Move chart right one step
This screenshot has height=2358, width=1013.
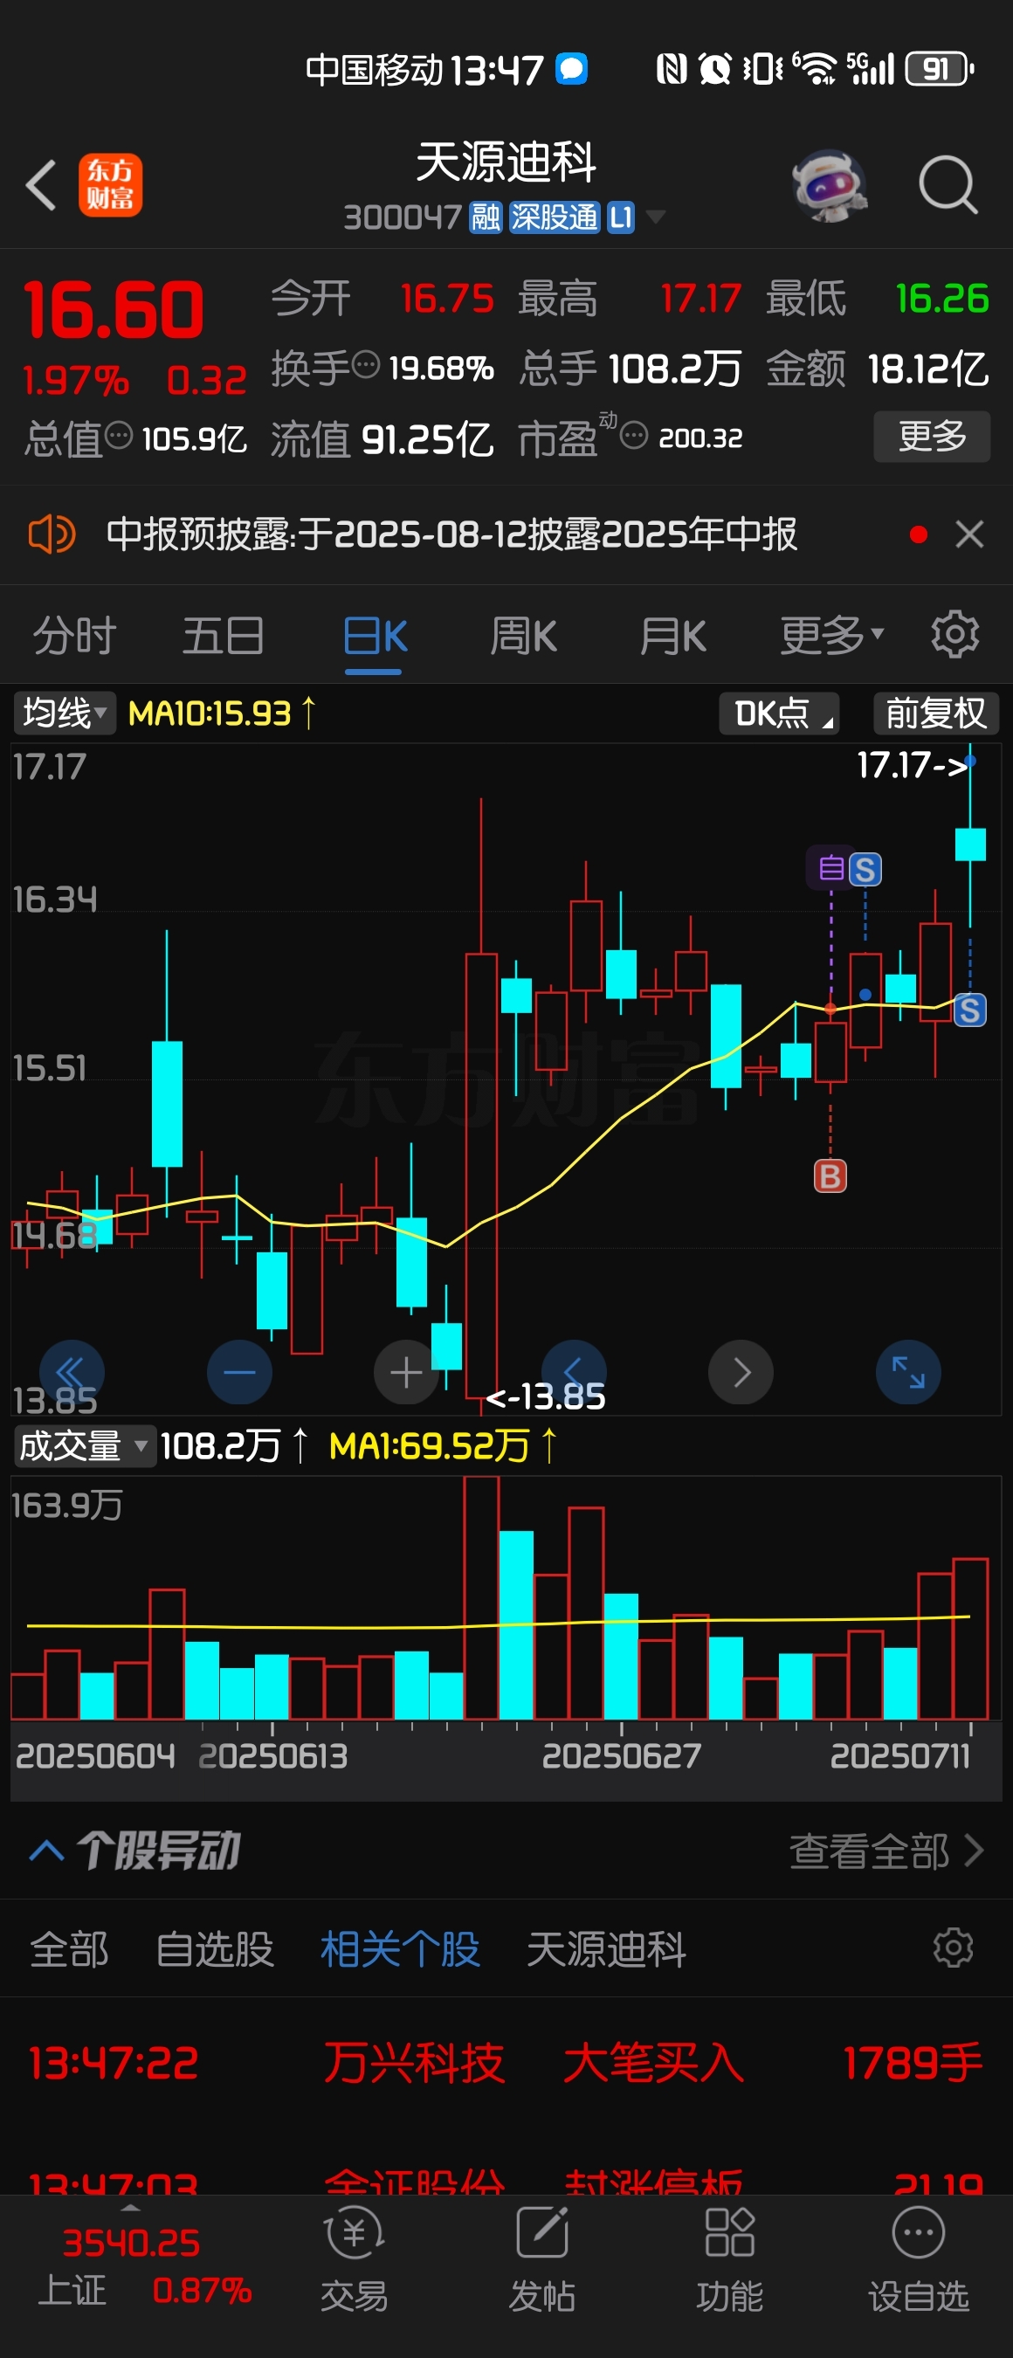741,1372
